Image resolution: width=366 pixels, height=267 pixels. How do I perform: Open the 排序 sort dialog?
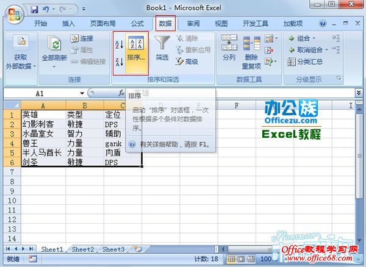coord(136,52)
